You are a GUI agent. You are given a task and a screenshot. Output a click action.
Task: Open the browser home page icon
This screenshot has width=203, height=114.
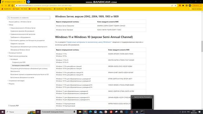[x=12, y=6]
